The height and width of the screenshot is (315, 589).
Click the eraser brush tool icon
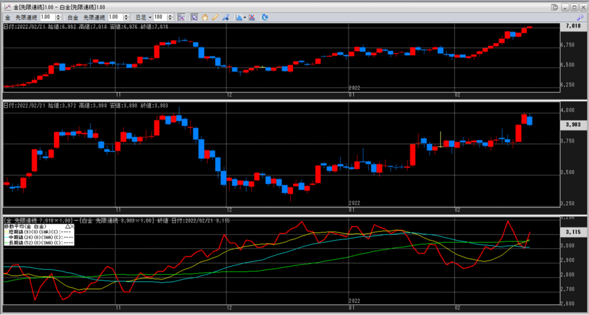[225, 17]
